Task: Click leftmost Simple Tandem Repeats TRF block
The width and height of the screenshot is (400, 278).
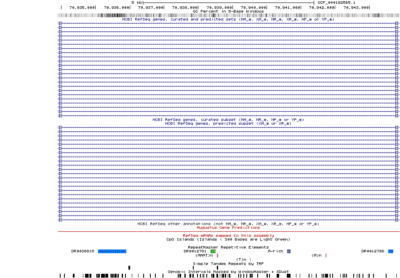Action: tap(129, 268)
